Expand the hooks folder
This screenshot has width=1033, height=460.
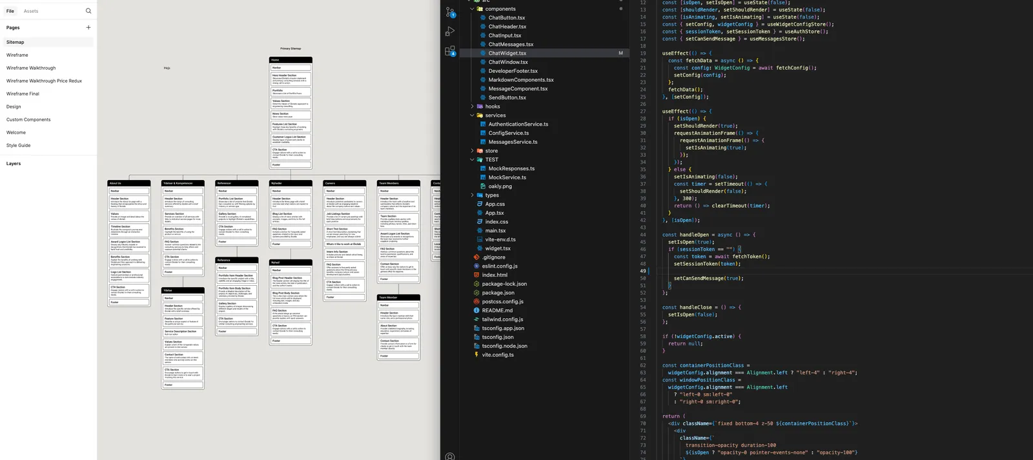[x=472, y=106]
